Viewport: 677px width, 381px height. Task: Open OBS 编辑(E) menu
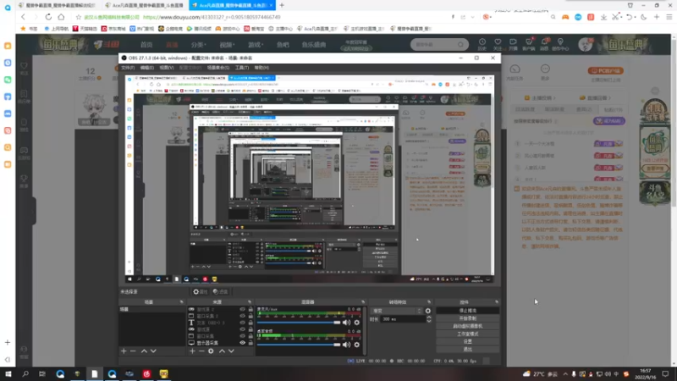click(146, 68)
